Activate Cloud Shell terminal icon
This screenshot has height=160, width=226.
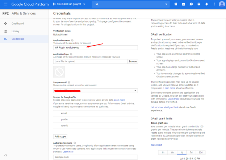pyautogui.click(x=183, y=4)
